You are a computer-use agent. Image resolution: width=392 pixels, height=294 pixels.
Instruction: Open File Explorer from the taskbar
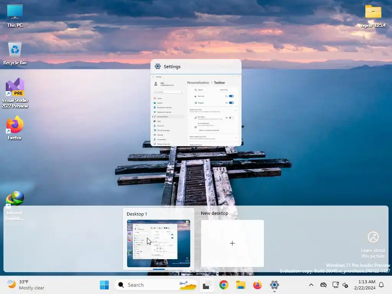[x=241, y=285]
